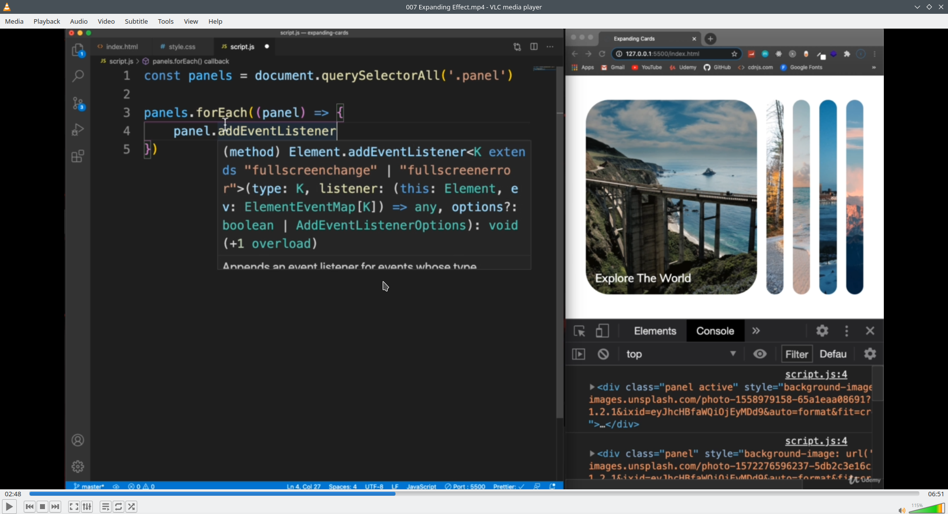Viewport: 948px width, 514px height.
Task: Switch to the Elements tab in DevTools
Action: [x=655, y=331]
